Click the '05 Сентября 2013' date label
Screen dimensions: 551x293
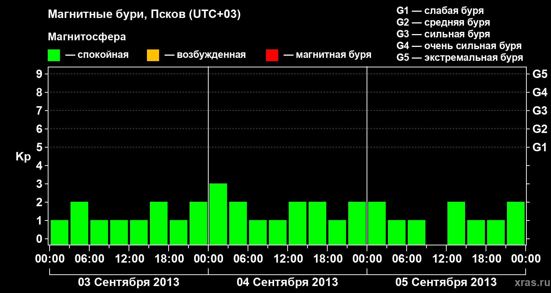pos(446,282)
